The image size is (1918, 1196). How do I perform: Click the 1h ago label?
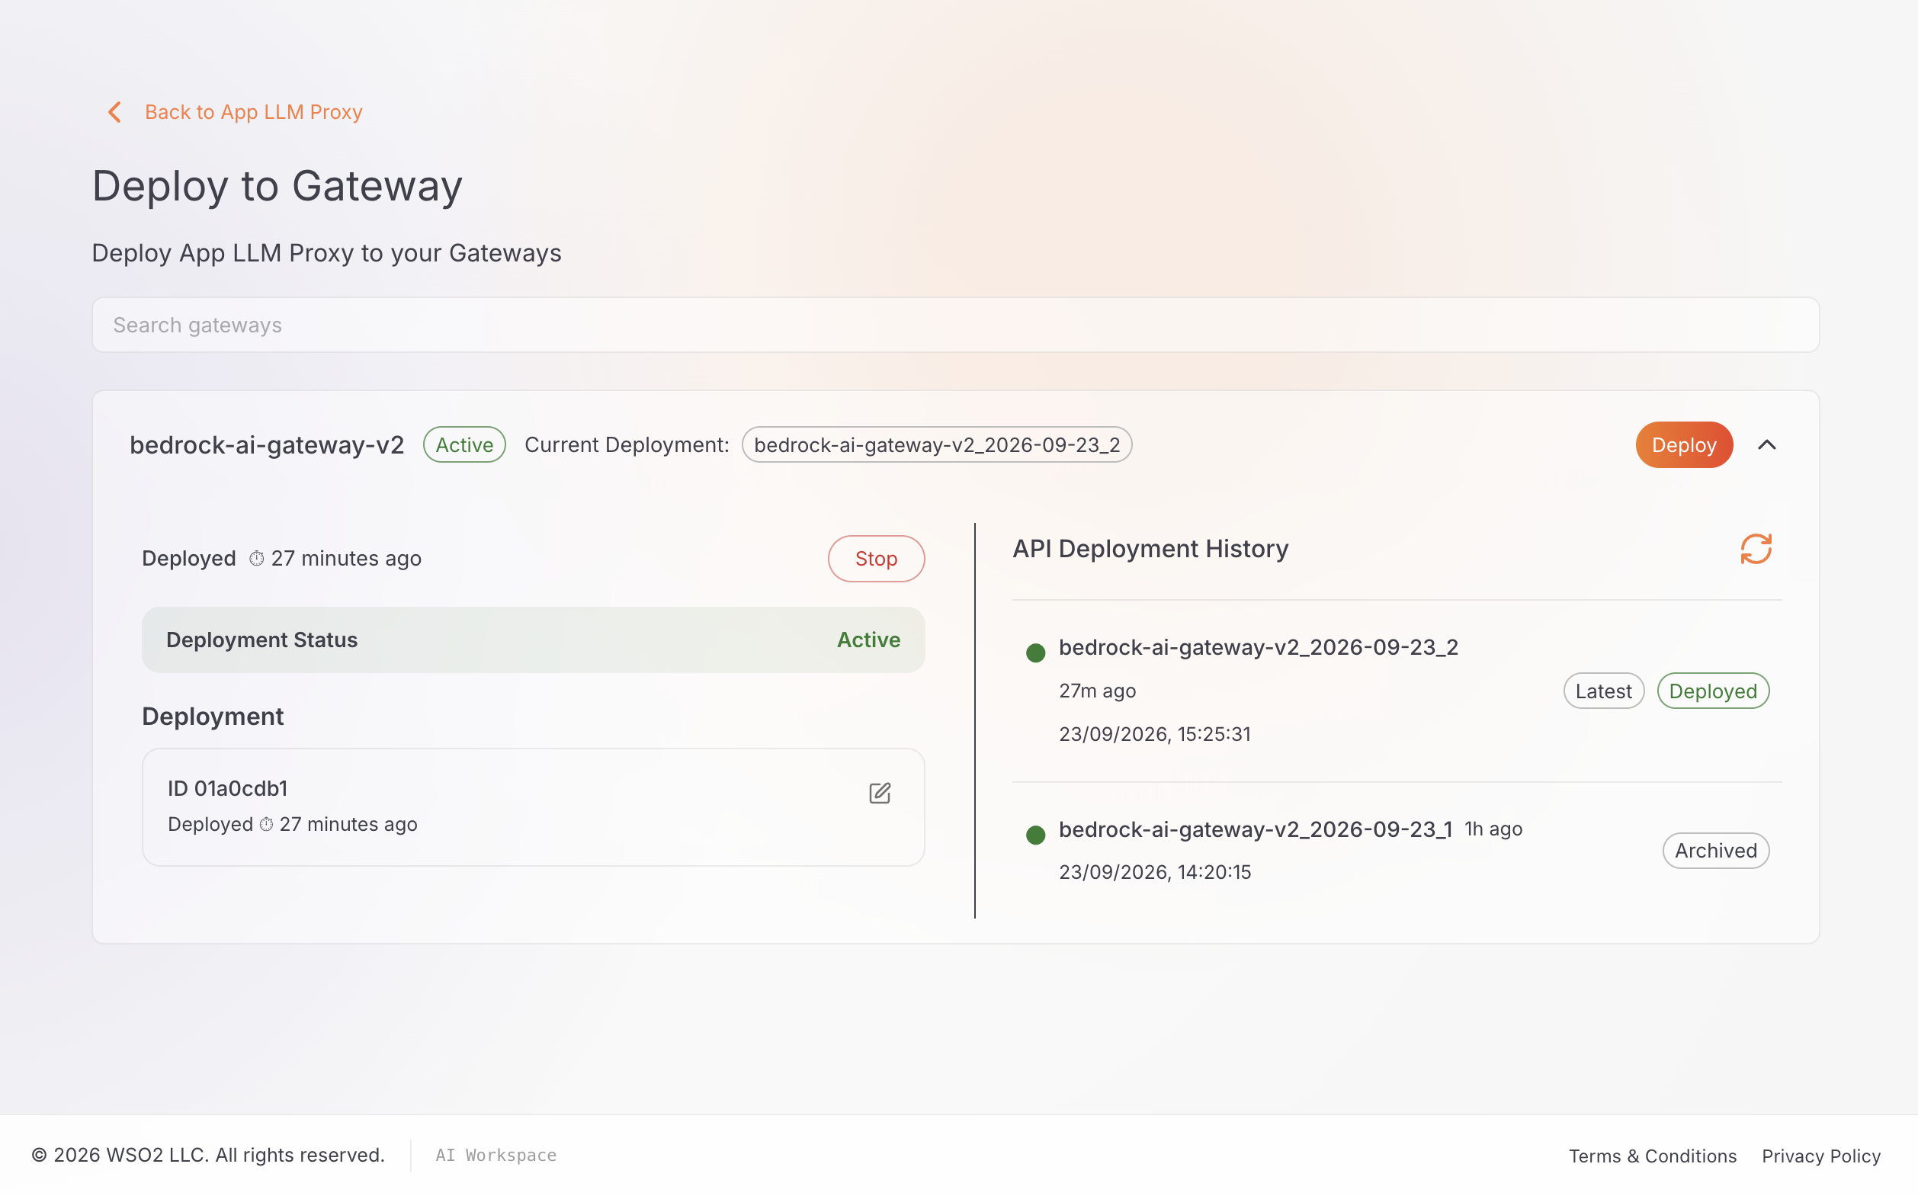1493,829
